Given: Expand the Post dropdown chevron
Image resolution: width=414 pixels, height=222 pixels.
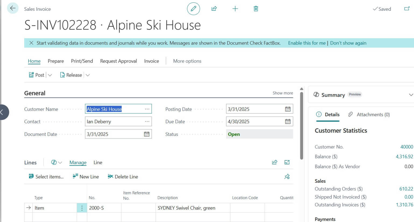Looking at the screenshot, I should coord(50,75).
